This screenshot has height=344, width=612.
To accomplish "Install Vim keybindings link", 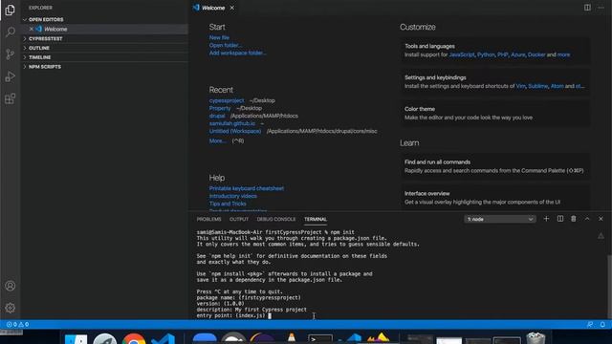I will pyautogui.click(x=520, y=86).
